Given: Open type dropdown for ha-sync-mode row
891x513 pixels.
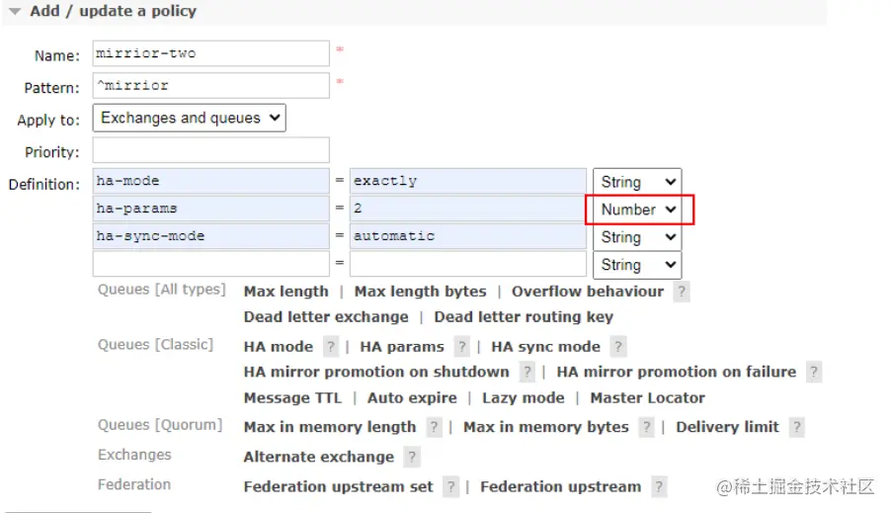Looking at the screenshot, I should [x=637, y=237].
